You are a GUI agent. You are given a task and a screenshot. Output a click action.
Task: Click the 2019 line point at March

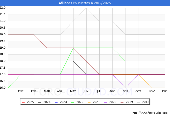coord(47,48)
